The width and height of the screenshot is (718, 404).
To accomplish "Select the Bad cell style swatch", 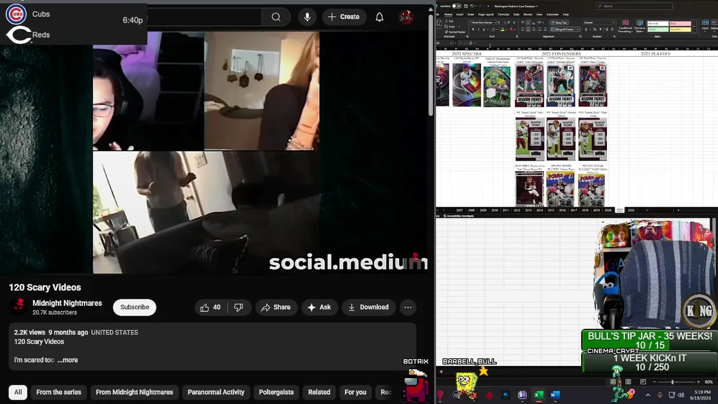I will 680,24.
